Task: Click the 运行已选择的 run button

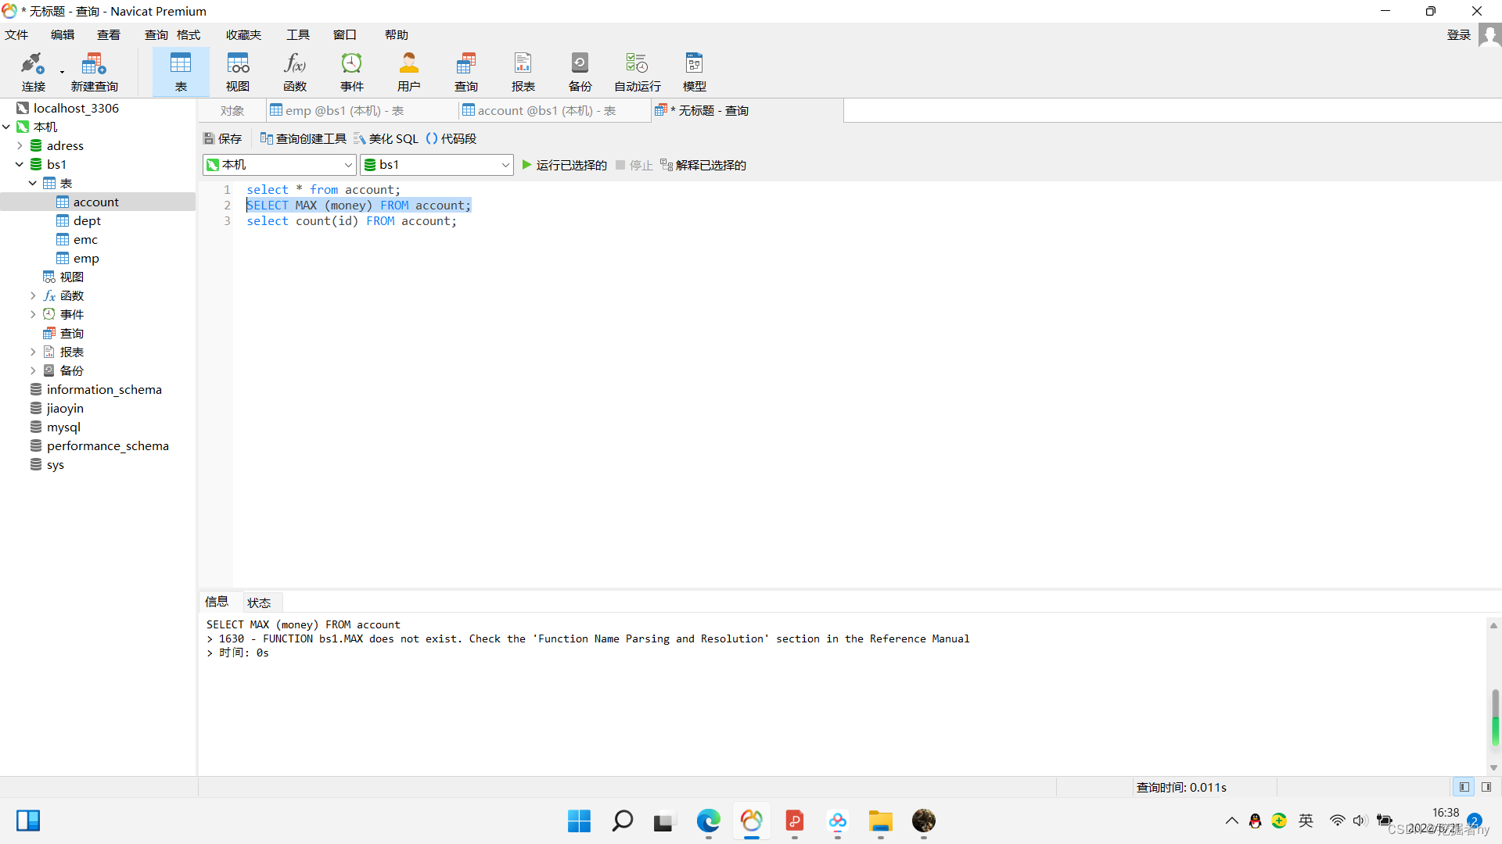Action: pyautogui.click(x=564, y=165)
